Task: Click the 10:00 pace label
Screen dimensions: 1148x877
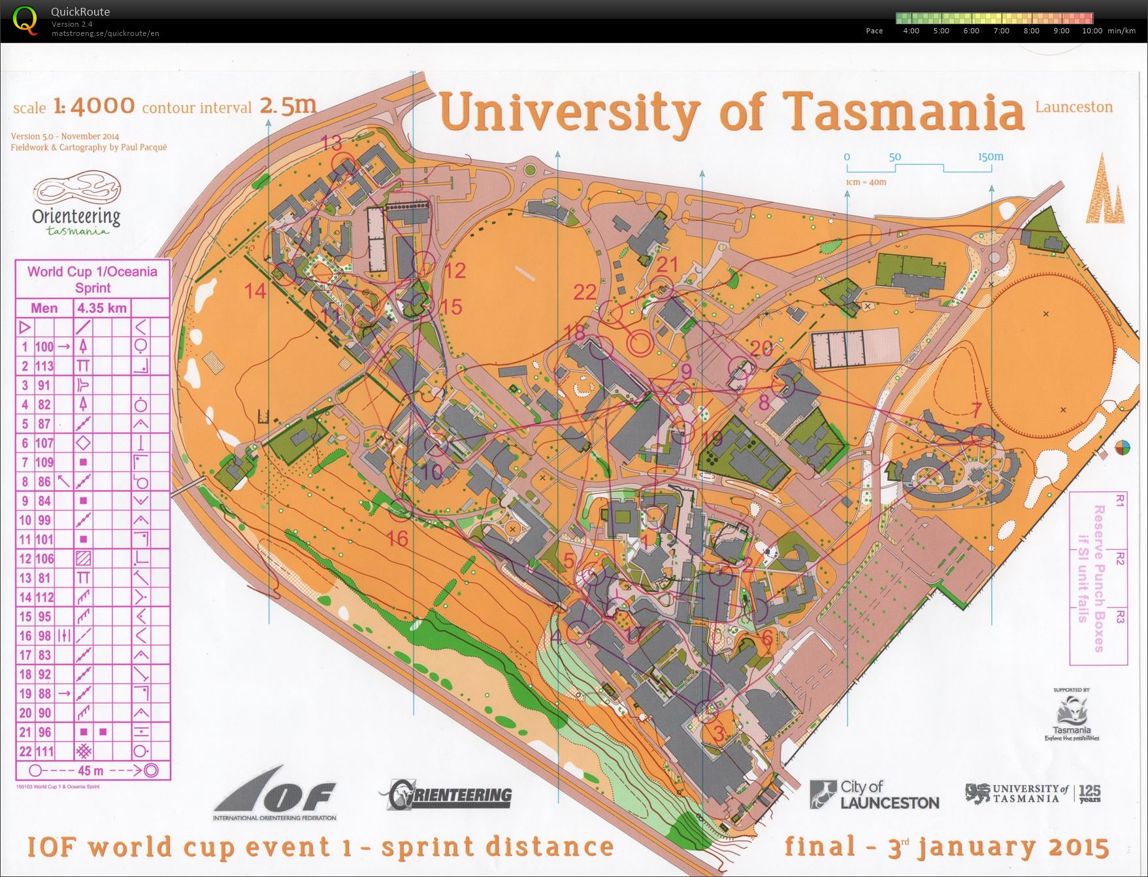Action: [1092, 31]
